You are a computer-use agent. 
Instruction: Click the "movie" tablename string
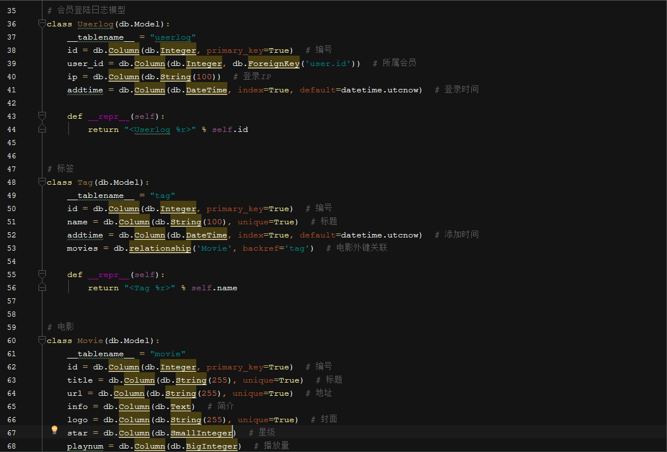point(168,354)
